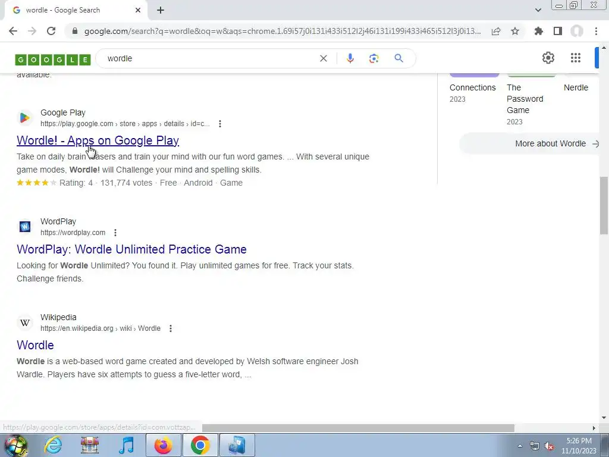The height and width of the screenshot is (457, 609).
Task: Open a new tab with plus button
Action: 161,10
